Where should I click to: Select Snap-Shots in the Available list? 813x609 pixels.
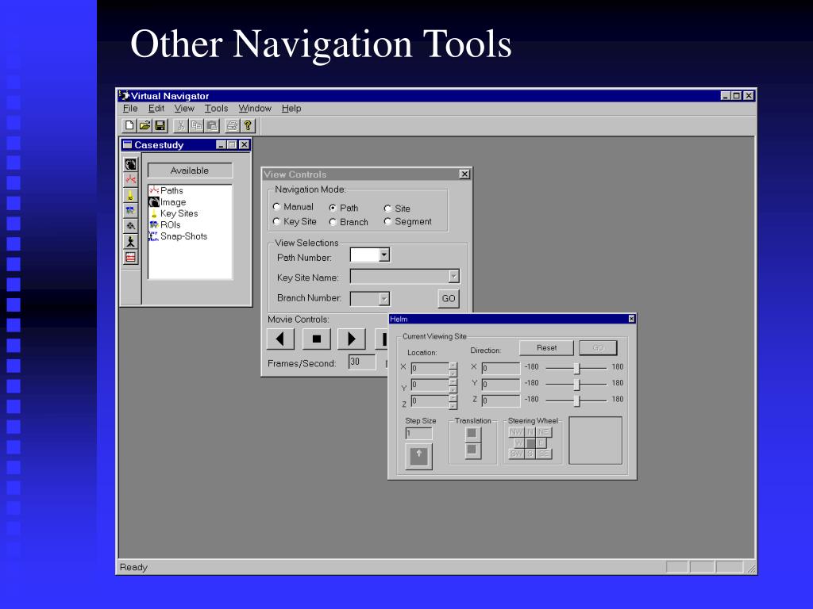pos(178,236)
